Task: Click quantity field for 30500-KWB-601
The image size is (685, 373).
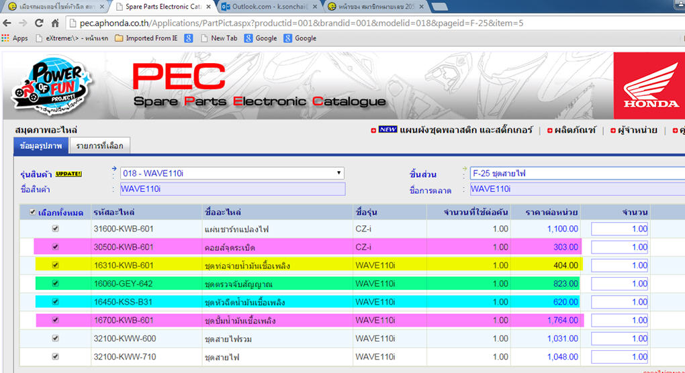Action: [619, 248]
